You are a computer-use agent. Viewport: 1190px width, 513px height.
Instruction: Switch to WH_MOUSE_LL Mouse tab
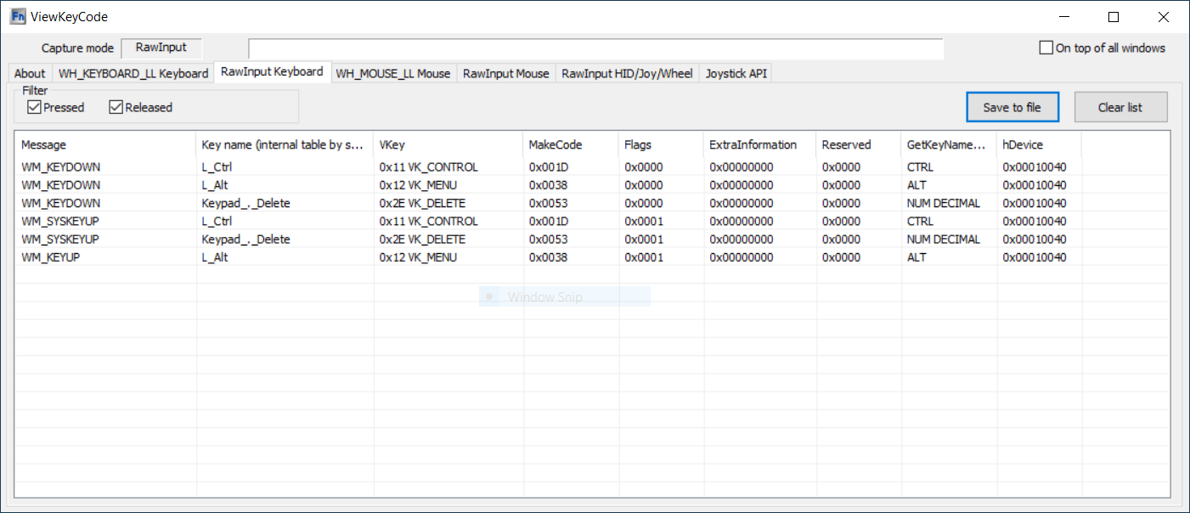[392, 74]
